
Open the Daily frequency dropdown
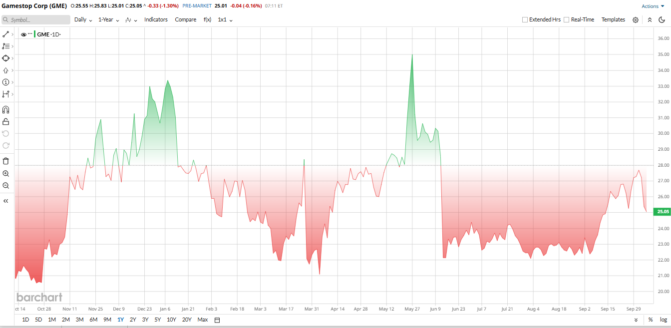pyautogui.click(x=83, y=20)
